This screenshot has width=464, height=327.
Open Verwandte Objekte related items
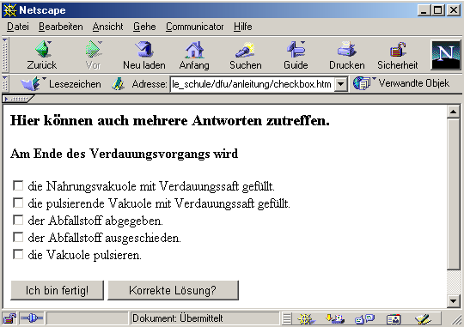pyautogui.click(x=401, y=83)
